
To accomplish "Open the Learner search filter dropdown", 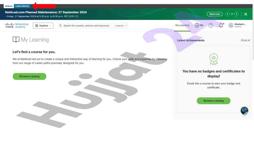I will click(x=121, y=26).
